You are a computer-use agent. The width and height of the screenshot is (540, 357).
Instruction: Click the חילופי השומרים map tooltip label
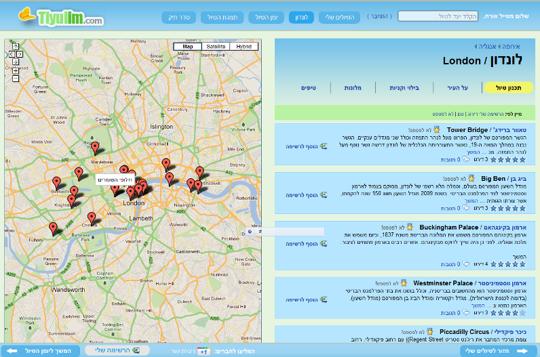click(115, 180)
